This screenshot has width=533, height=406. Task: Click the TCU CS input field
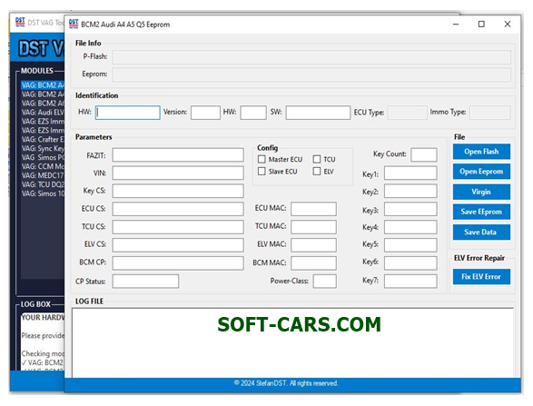178,227
